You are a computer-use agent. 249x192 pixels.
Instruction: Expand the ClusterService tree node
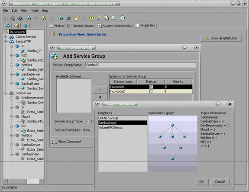point(6,37)
